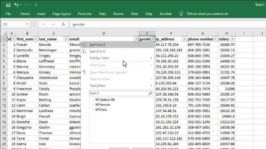
Task: Open the first_name column filter dropdown
Action: tap(36, 39)
